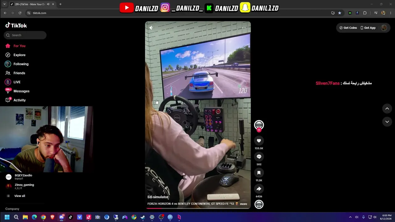This screenshot has height=222, width=395.
Task: Show hidden system tray icons
Action: coord(350,217)
